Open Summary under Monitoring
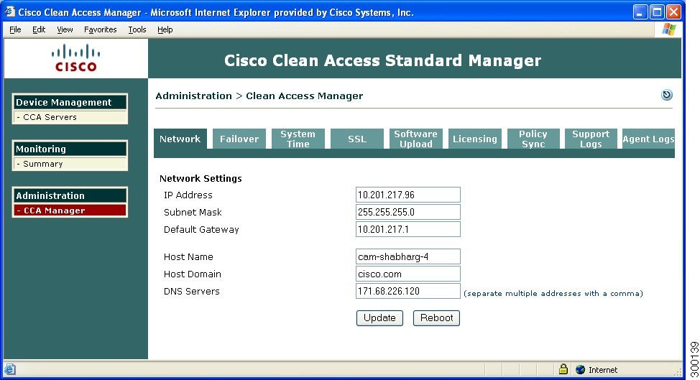 point(43,164)
